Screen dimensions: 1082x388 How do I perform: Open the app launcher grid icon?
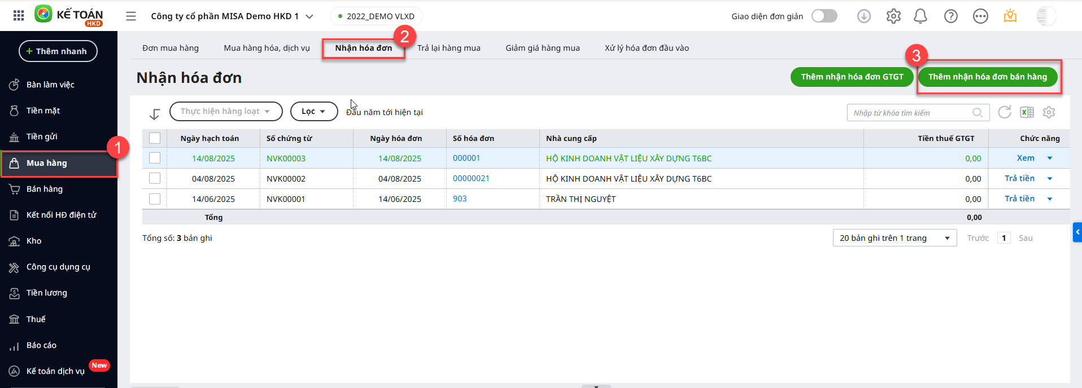click(19, 16)
